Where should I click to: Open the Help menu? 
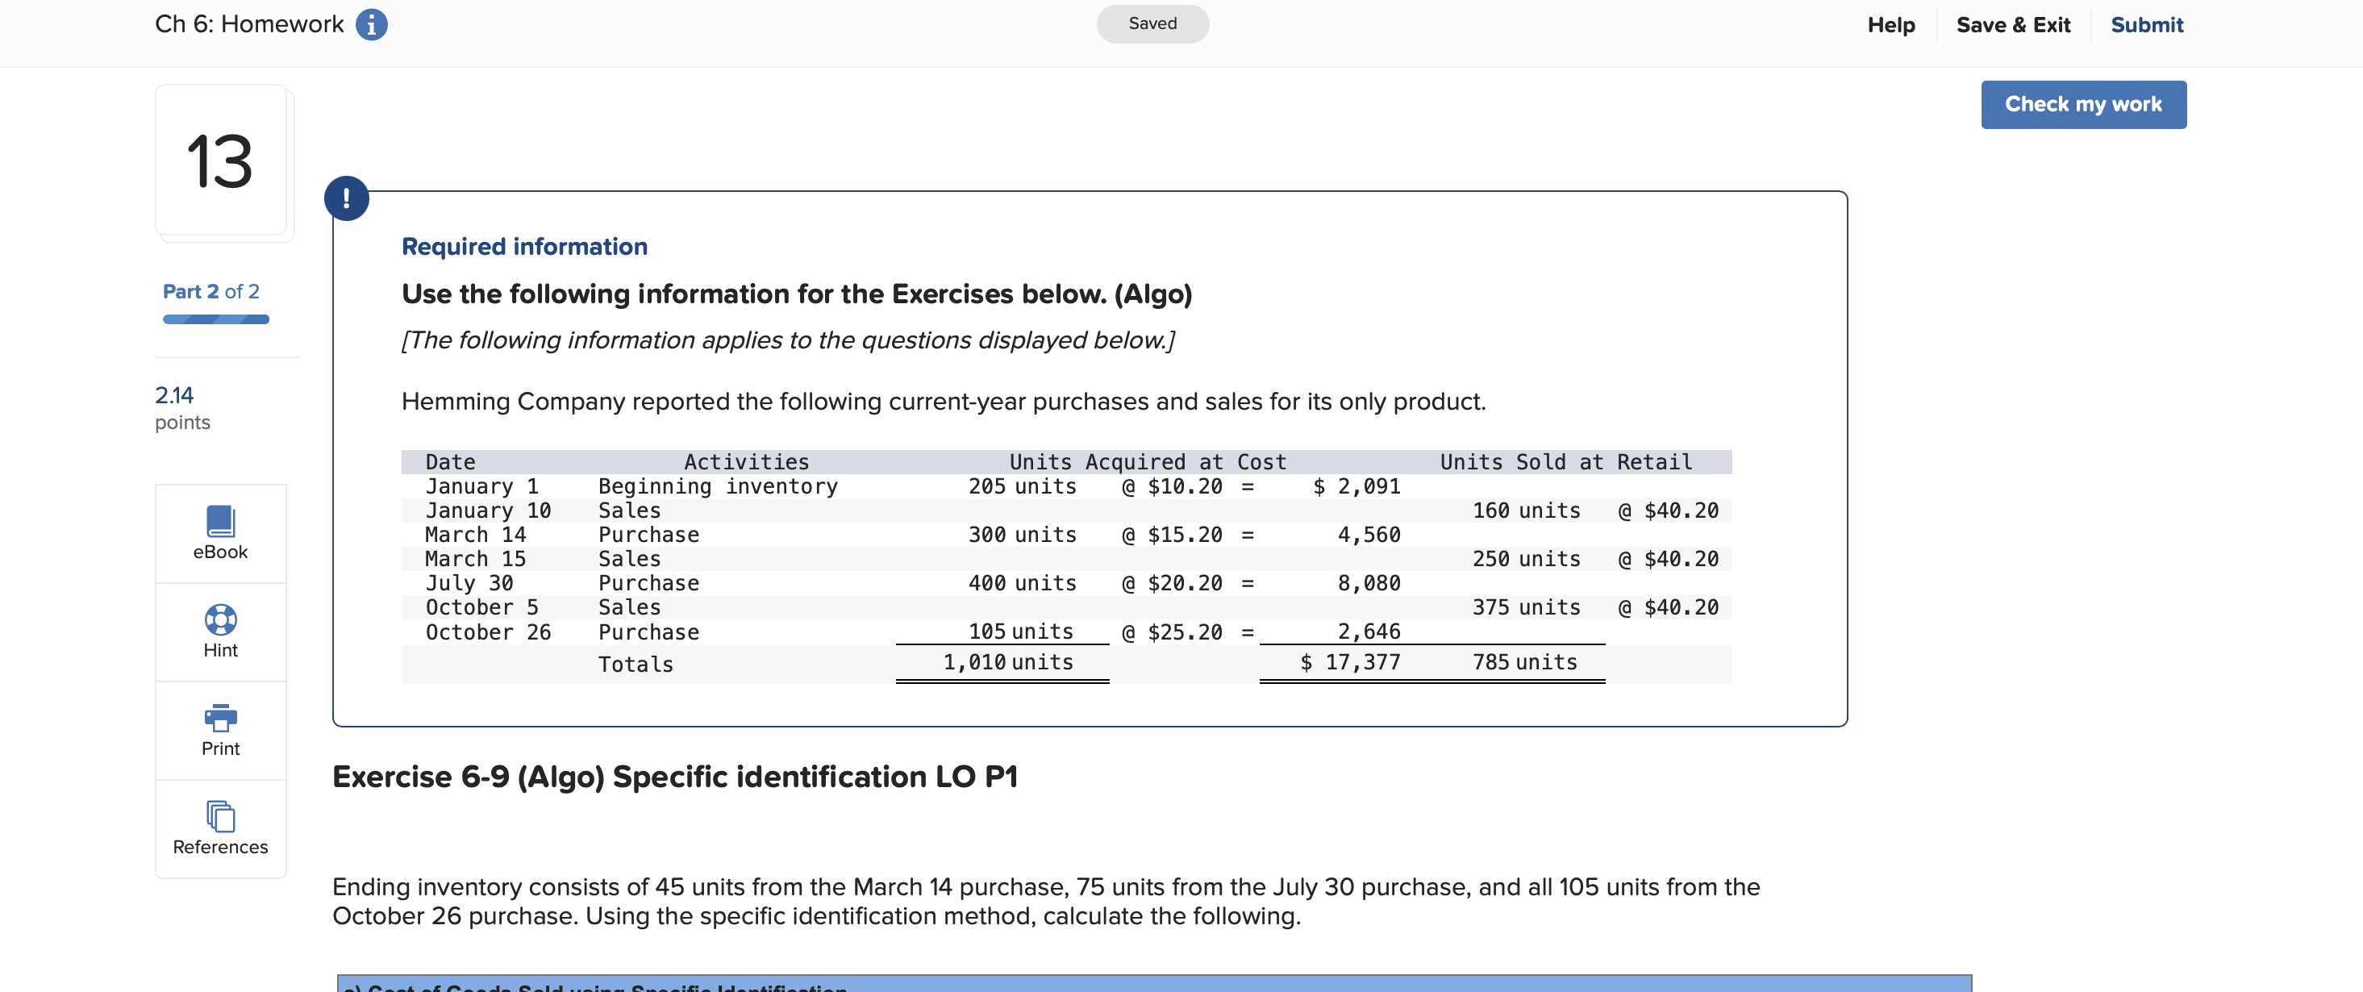[x=1890, y=25]
